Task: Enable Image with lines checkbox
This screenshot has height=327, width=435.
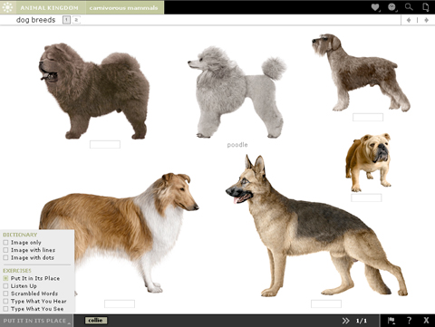Action: click(x=5, y=250)
